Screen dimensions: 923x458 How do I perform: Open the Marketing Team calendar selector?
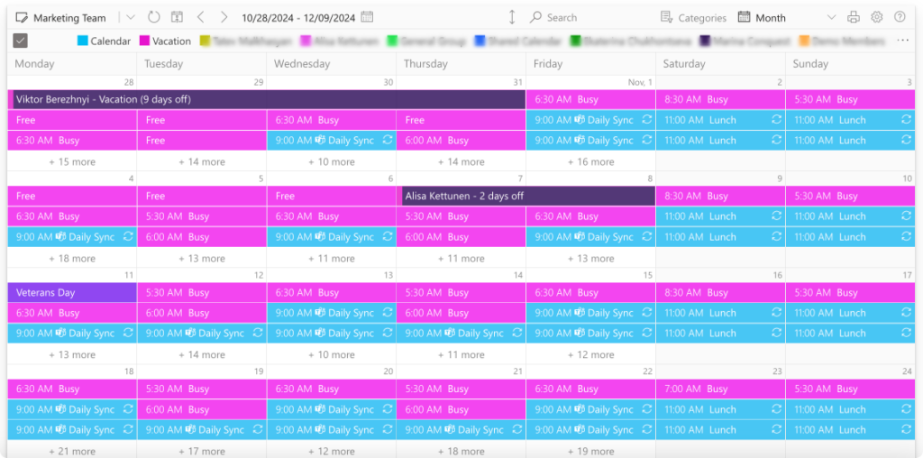pos(61,17)
